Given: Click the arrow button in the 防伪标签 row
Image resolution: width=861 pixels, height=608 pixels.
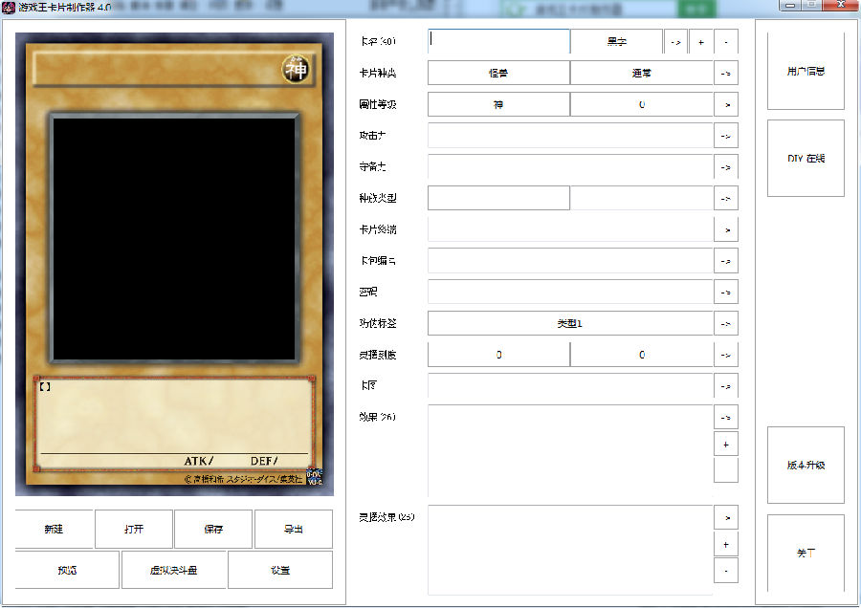Looking at the screenshot, I should [726, 323].
